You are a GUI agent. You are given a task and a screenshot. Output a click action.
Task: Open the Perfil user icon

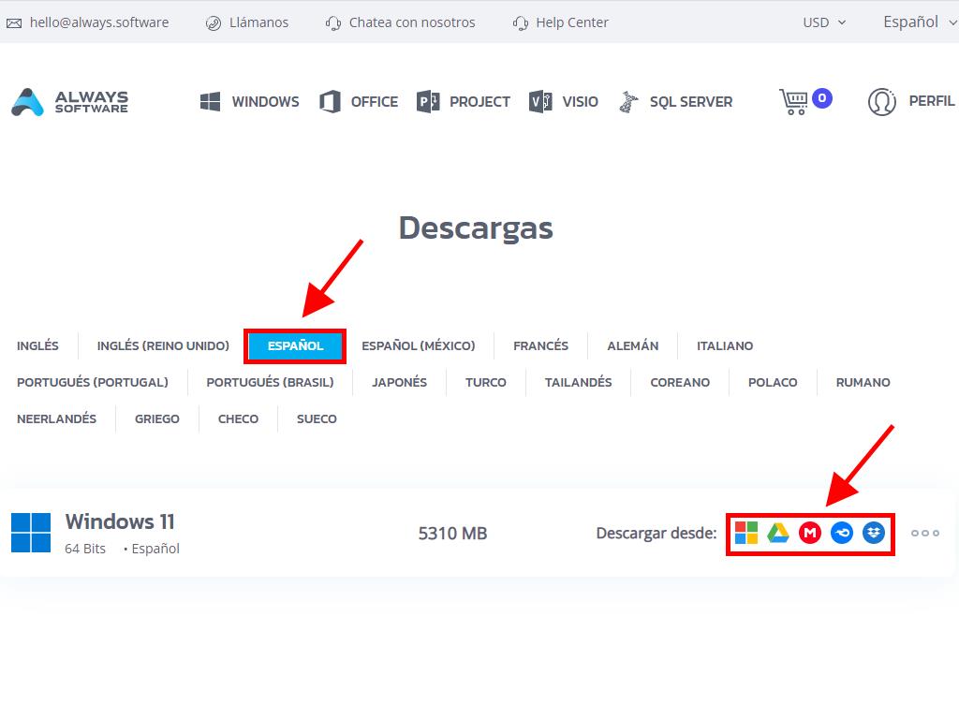click(x=882, y=101)
